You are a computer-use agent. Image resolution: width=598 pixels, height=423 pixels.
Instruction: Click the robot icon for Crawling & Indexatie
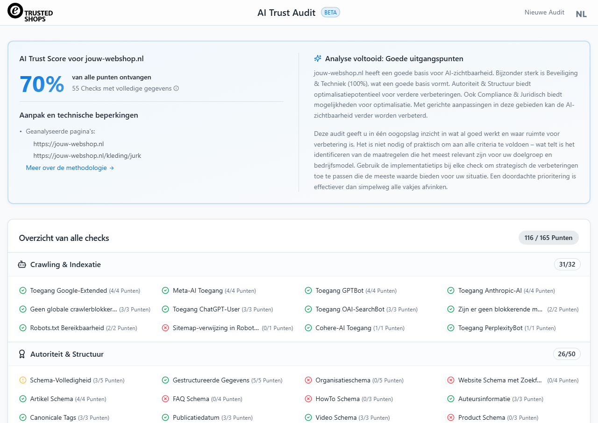22,265
